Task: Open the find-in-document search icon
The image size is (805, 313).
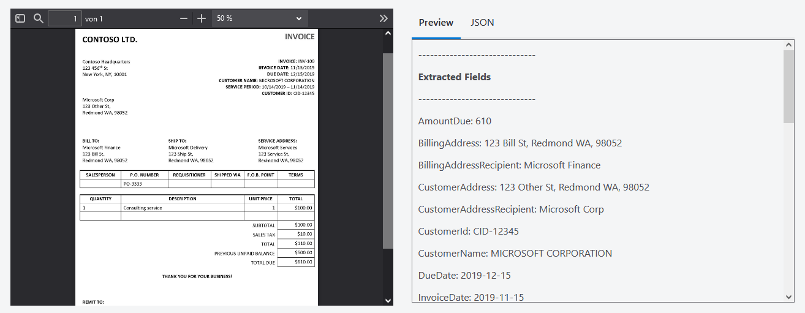Action: click(x=38, y=18)
